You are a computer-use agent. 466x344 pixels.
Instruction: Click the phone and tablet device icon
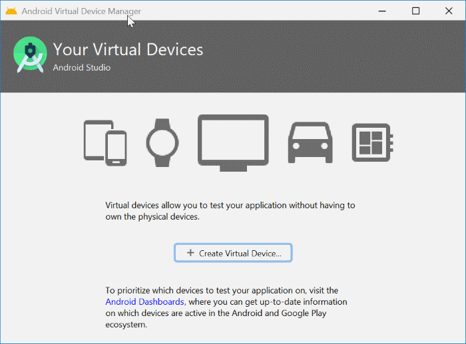tap(105, 143)
